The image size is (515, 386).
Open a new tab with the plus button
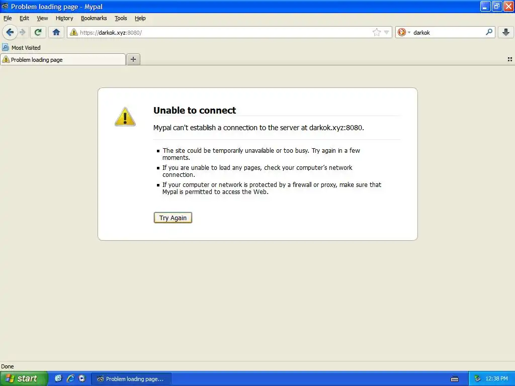[x=133, y=59]
